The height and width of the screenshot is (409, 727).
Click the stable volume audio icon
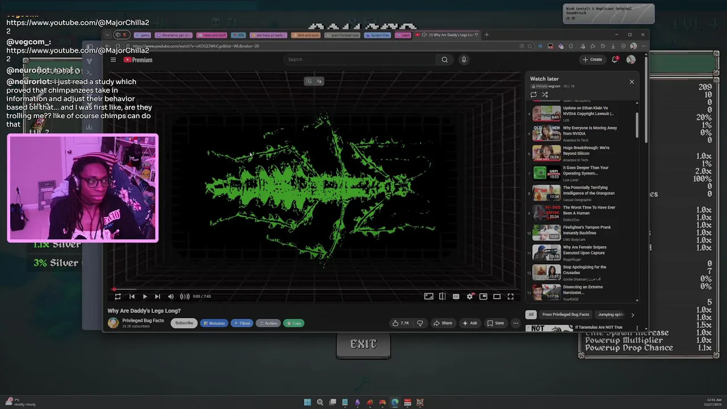pos(185,297)
